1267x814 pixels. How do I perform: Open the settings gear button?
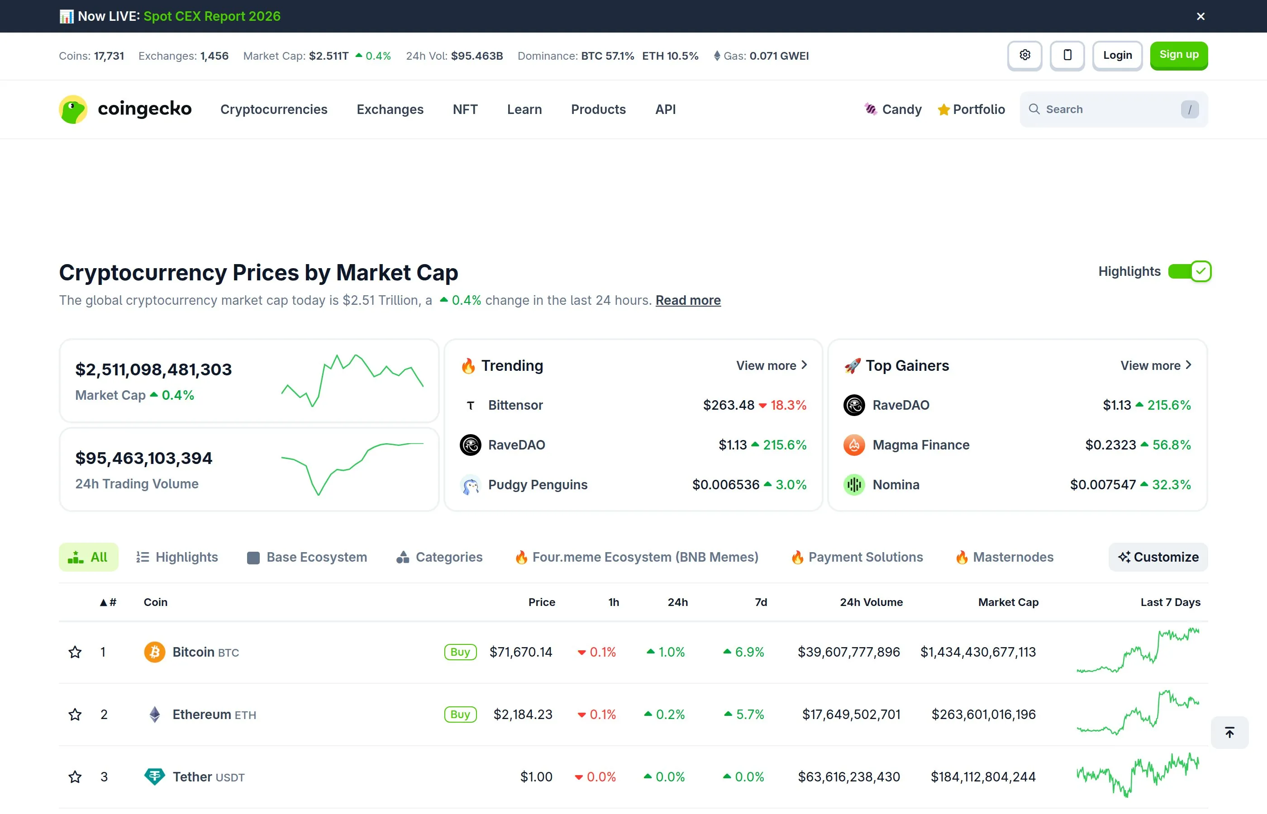1024,55
